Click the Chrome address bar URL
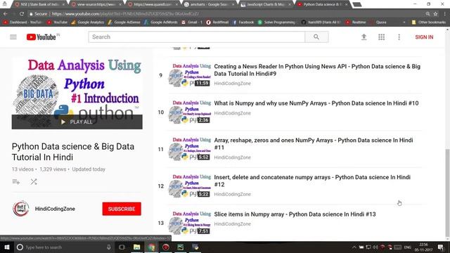The height and width of the screenshot is (253, 450). [125, 13]
